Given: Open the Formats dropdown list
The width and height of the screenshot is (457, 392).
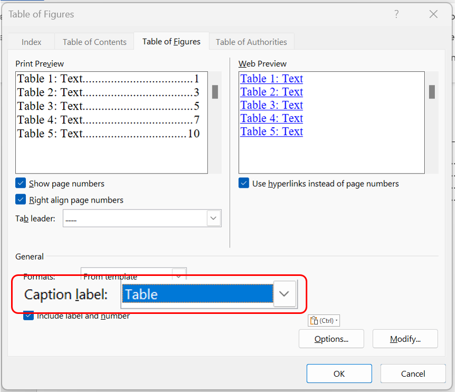Looking at the screenshot, I should pyautogui.click(x=179, y=275).
